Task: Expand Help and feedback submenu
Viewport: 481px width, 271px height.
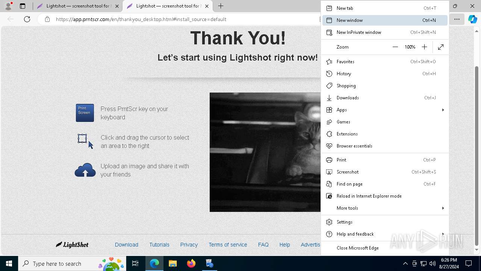Action: pyautogui.click(x=385, y=234)
